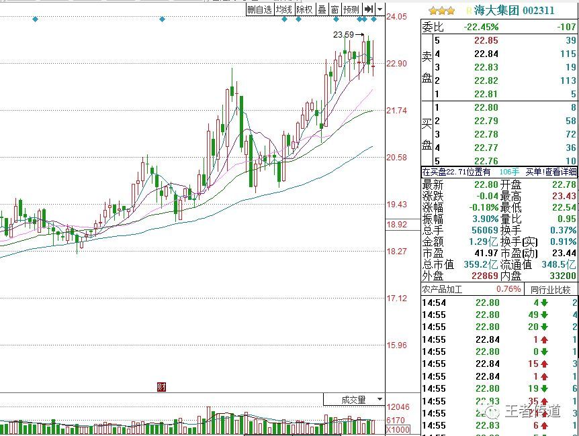This screenshot has height=436, width=579.
Task: Click the 叠 overlay button
Action: (x=322, y=9)
